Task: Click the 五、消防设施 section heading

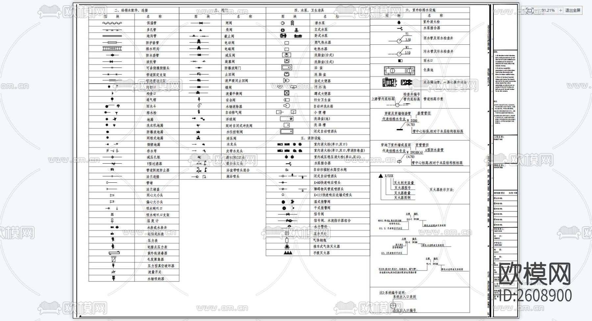Action: pyautogui.click(x=310, y=138)
